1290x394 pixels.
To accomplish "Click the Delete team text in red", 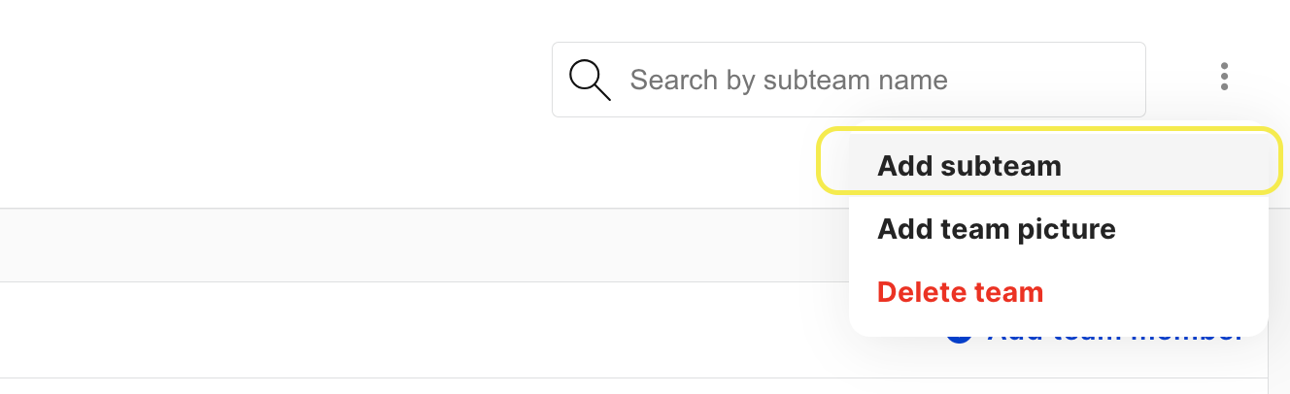I will click(x=960, y=292).
